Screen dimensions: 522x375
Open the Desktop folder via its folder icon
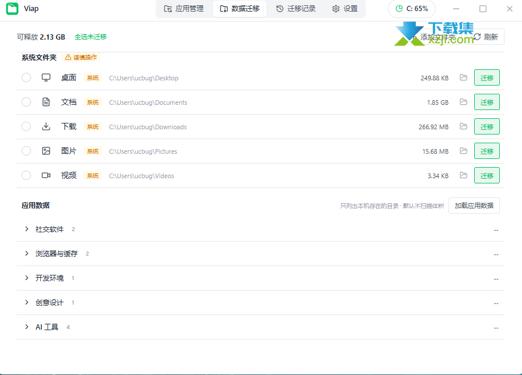[x=464, y=77]
